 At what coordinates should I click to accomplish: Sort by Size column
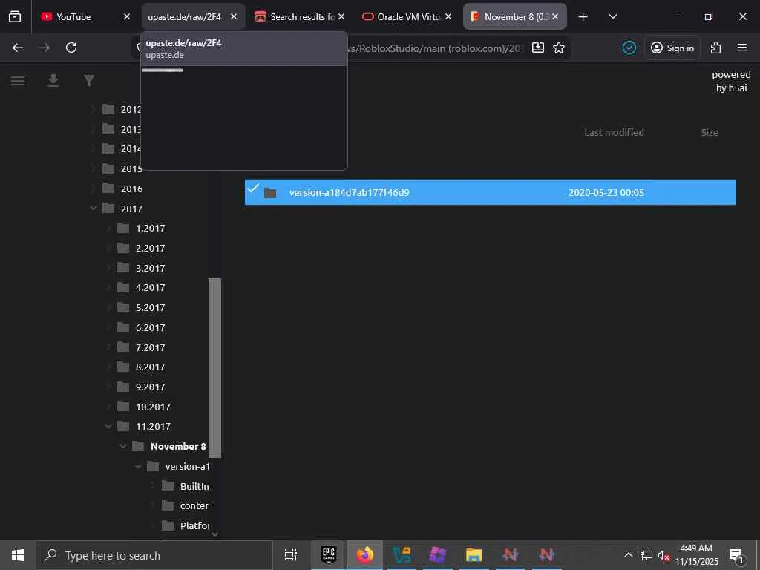tap(709, 132)
